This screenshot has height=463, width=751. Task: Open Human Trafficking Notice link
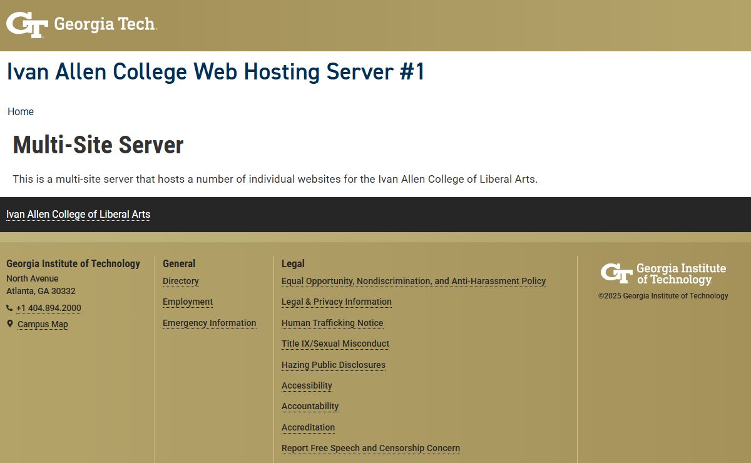click(332, 323)
